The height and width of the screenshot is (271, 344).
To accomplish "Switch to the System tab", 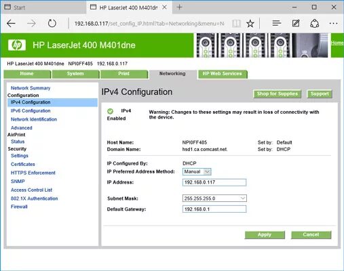I will pos(75,74).
